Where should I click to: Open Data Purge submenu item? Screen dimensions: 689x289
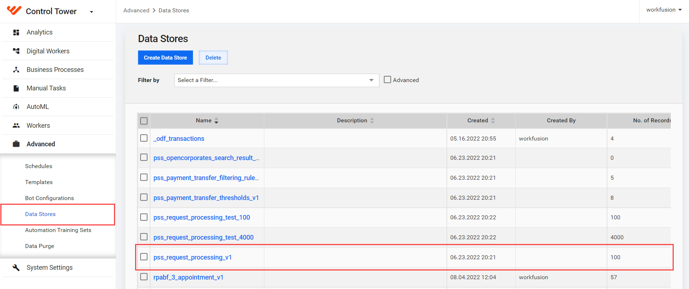coord(40,246)
